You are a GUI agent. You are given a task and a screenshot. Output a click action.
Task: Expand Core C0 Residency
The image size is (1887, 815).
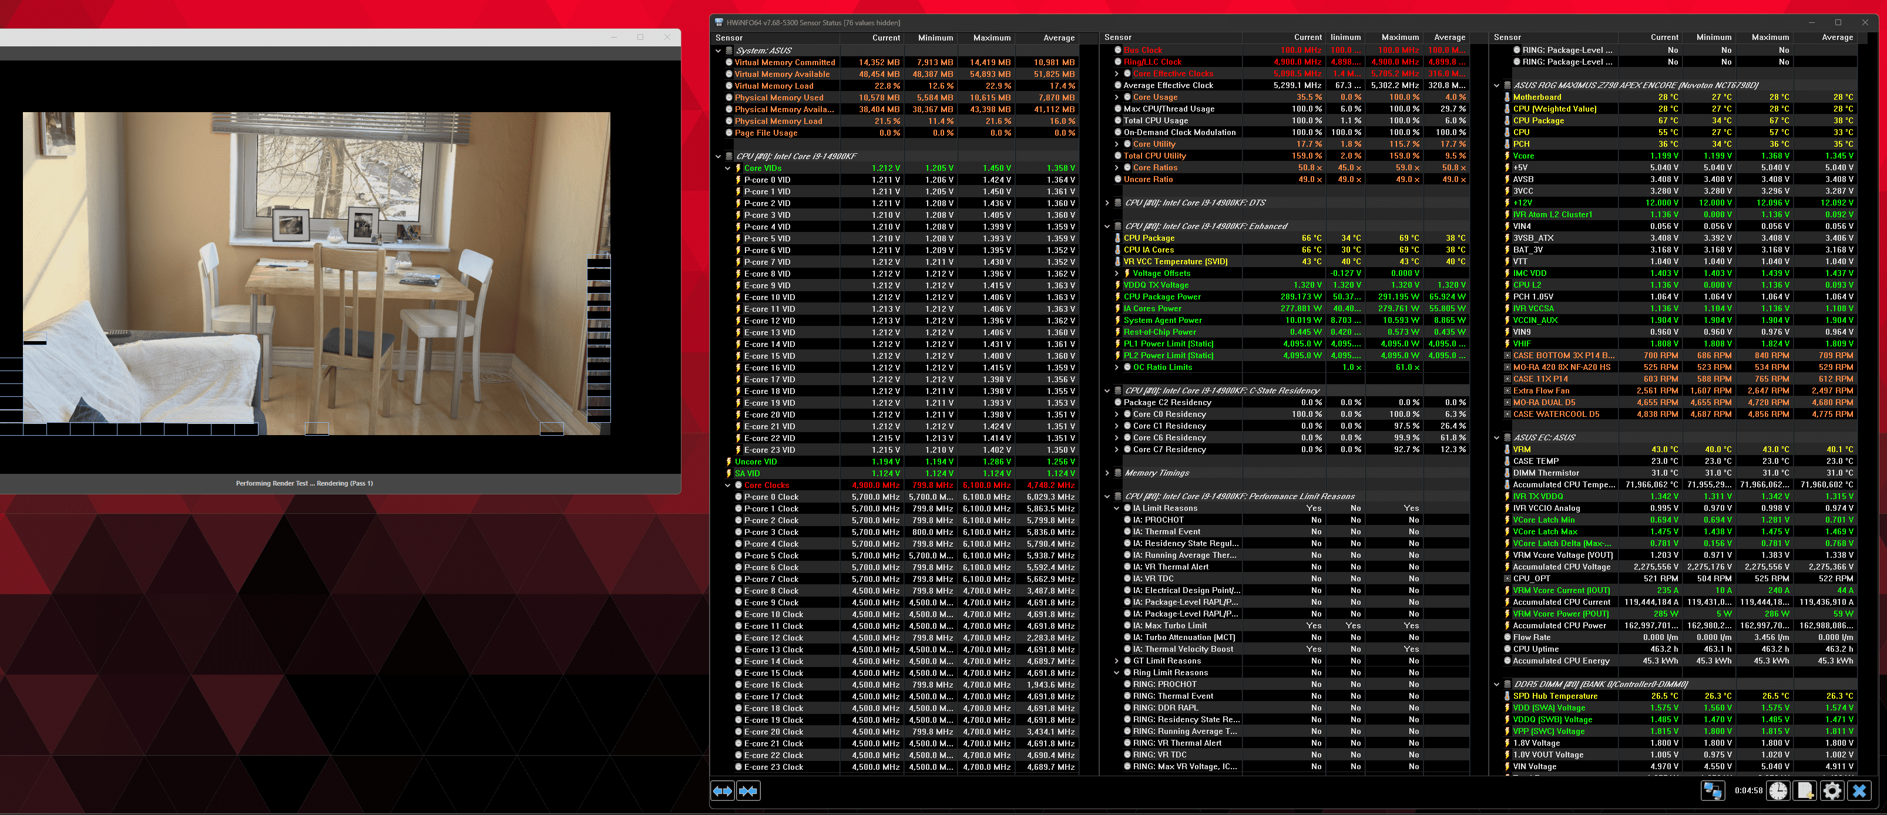pyautogui.click(x=1116, y=415)
